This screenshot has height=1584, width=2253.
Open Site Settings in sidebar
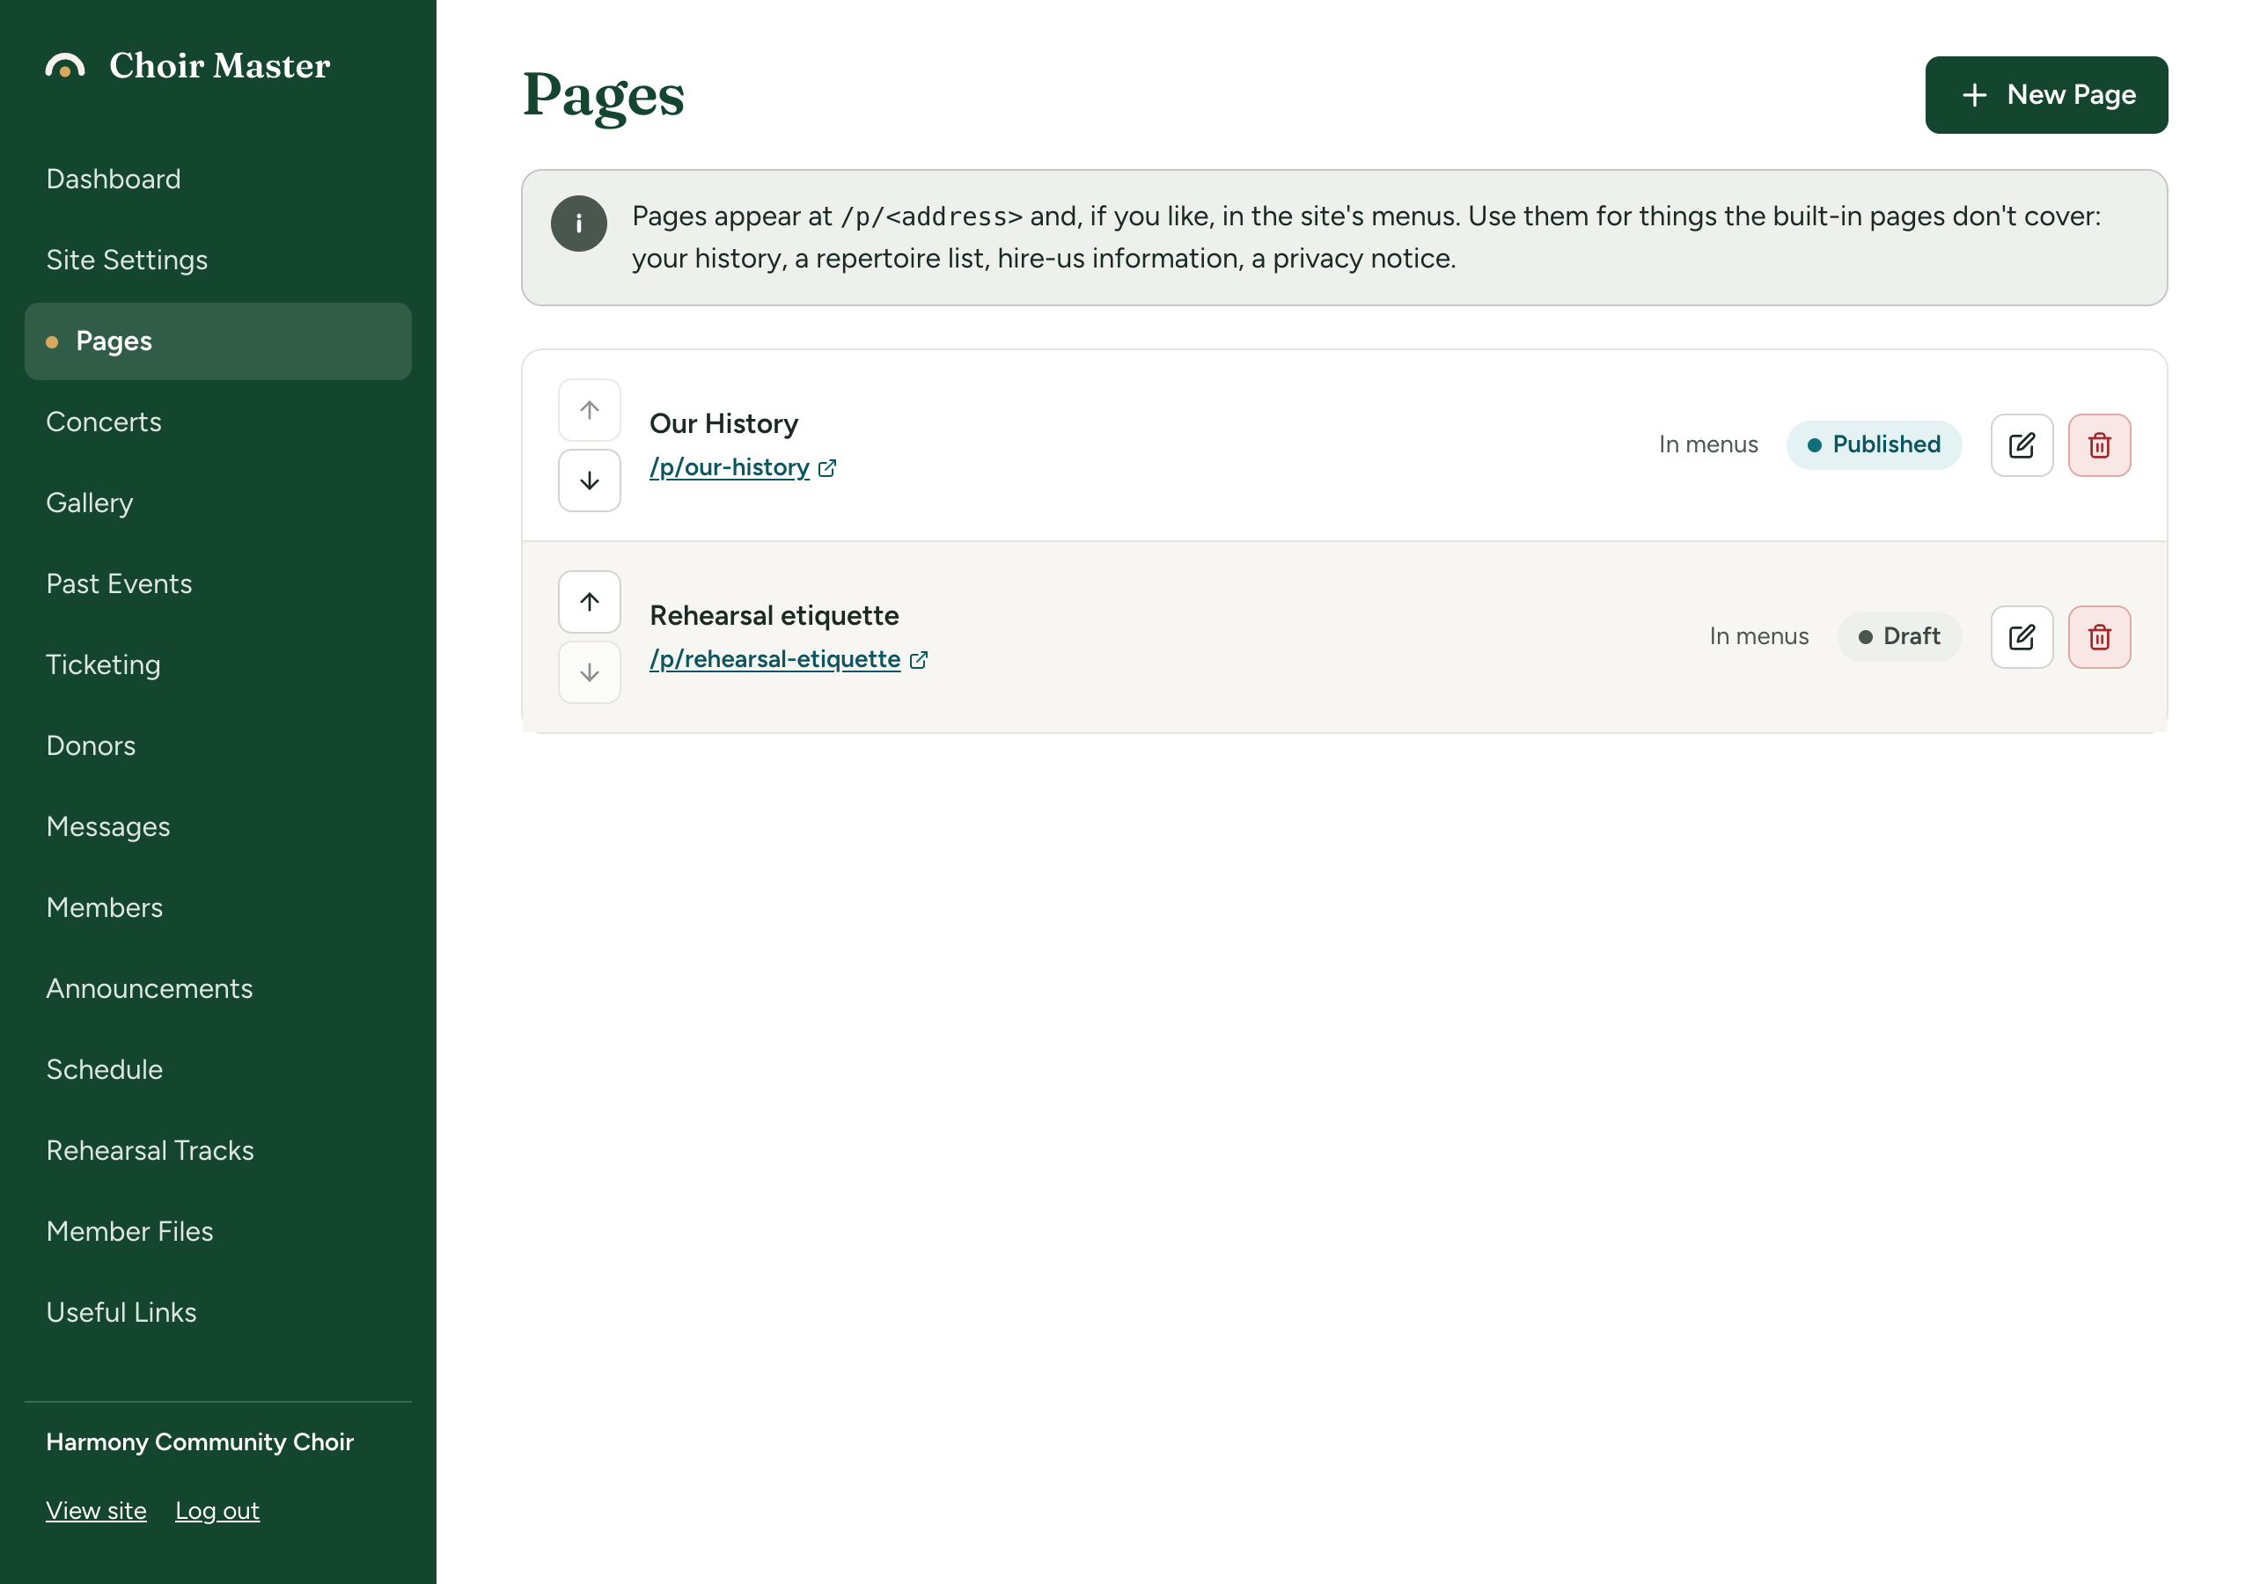tap(218, 260)
